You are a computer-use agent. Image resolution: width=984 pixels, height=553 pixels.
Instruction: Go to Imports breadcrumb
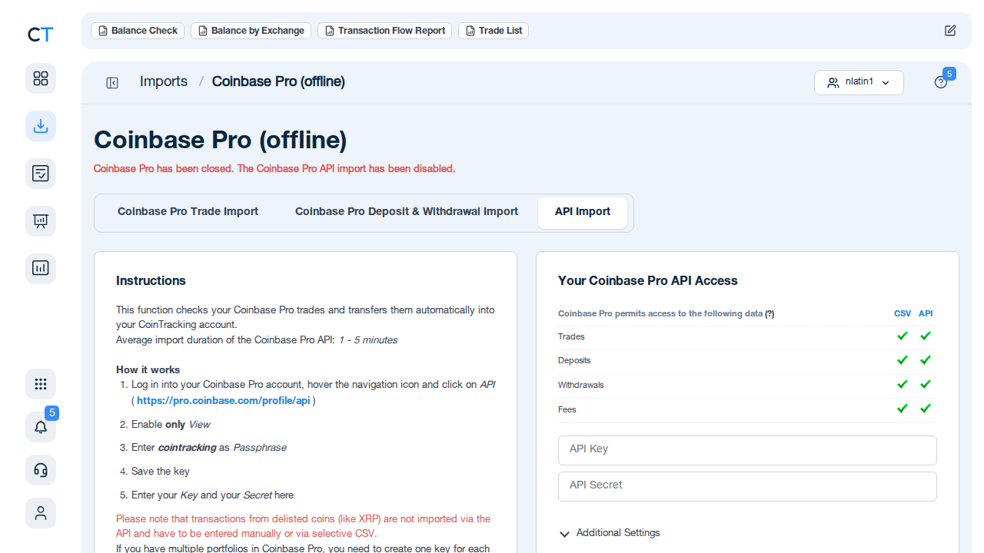(x=164, y=81)
